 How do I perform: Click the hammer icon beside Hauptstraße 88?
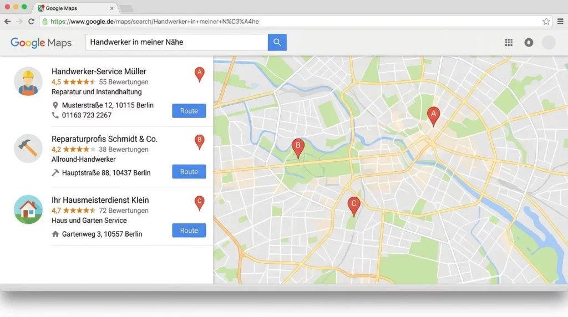(55, 172)
